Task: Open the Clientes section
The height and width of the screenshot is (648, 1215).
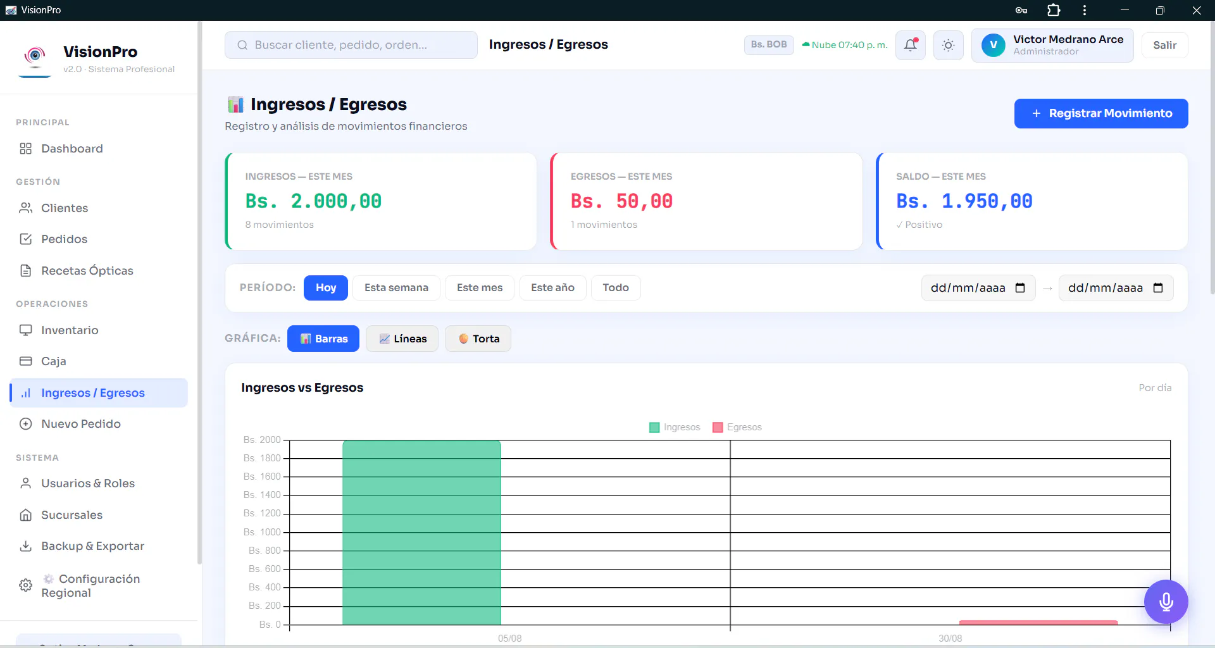Action: pyautogui.click(x=99, y=208)
